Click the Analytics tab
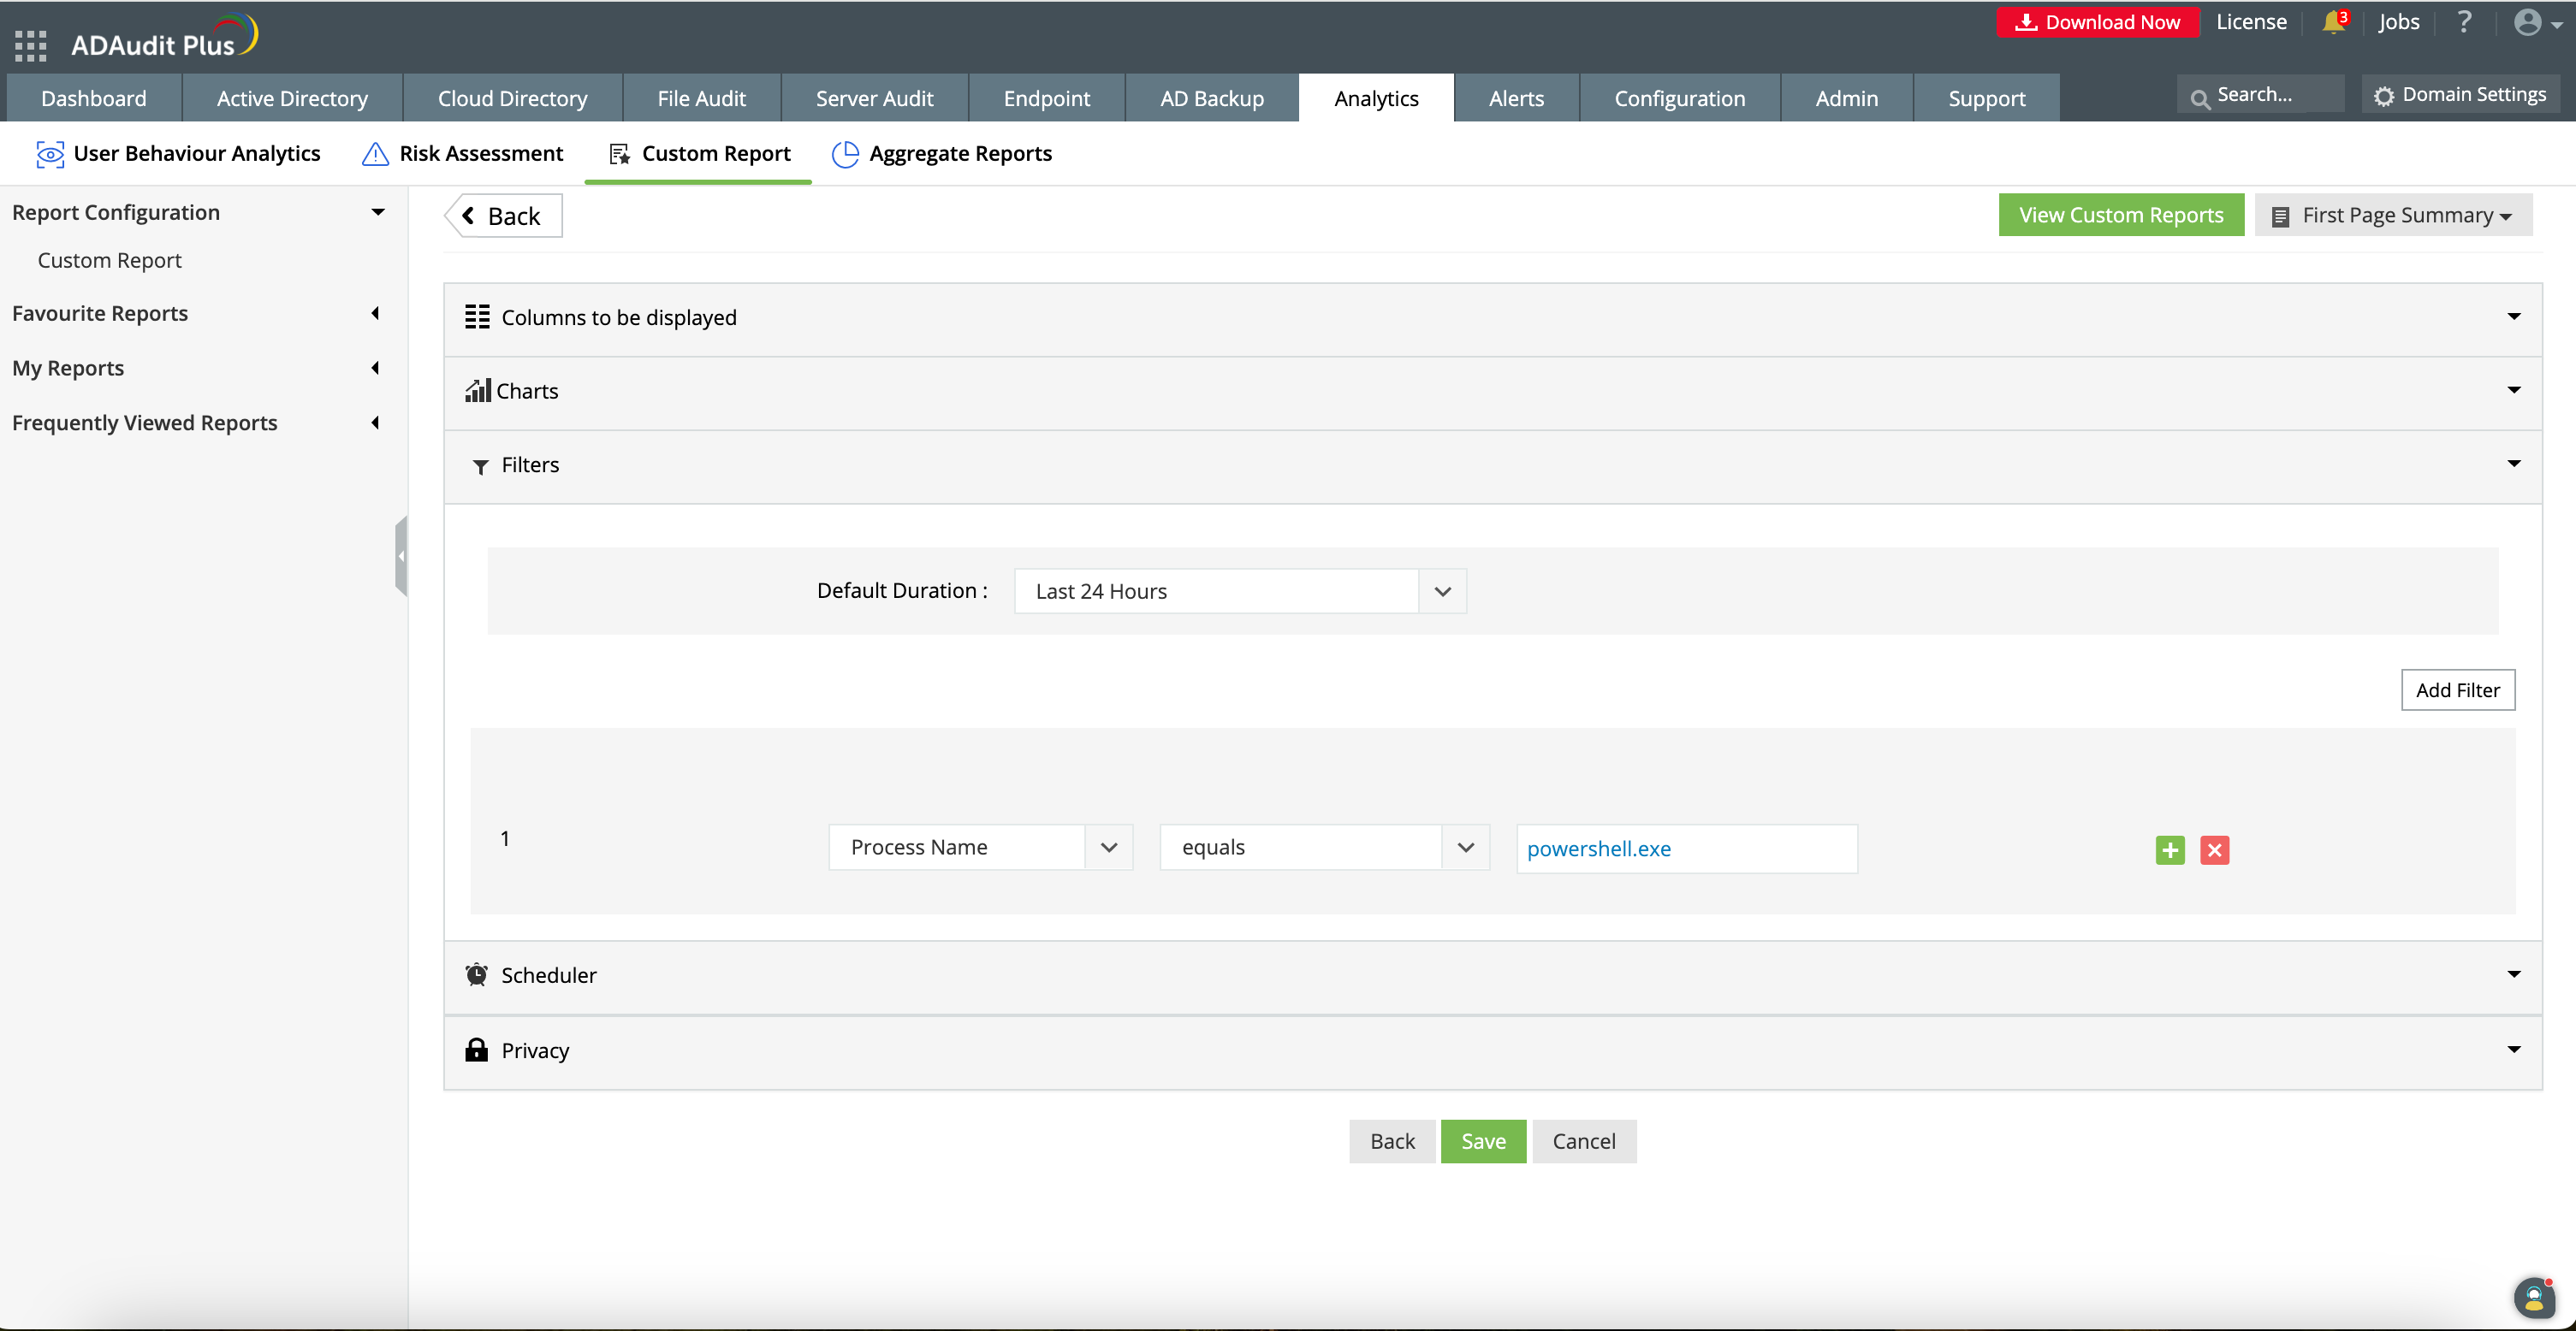2576x1331 pixels. [x=1376, y=98]
